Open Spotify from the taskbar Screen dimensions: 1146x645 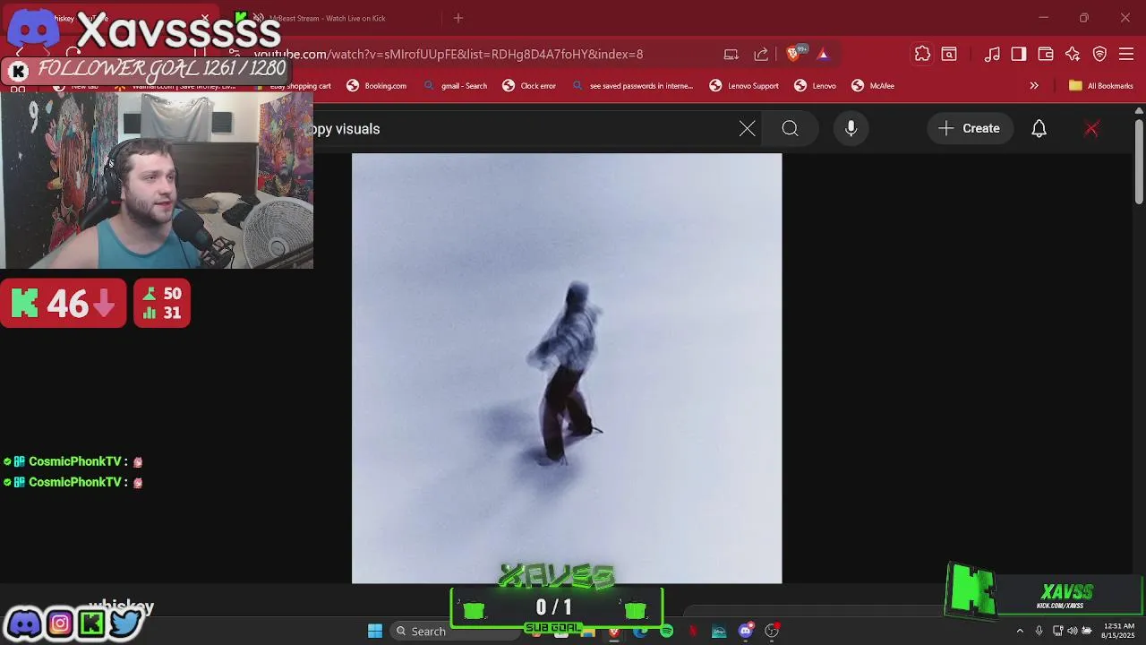tap(666, 632)
